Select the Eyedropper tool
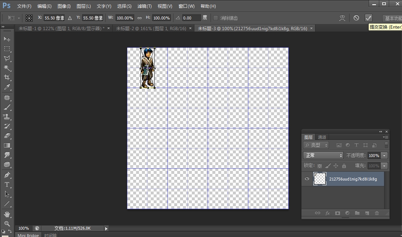The height and width of the screenshot is (237, 402). pyautogui.click(x=7, y=87)
